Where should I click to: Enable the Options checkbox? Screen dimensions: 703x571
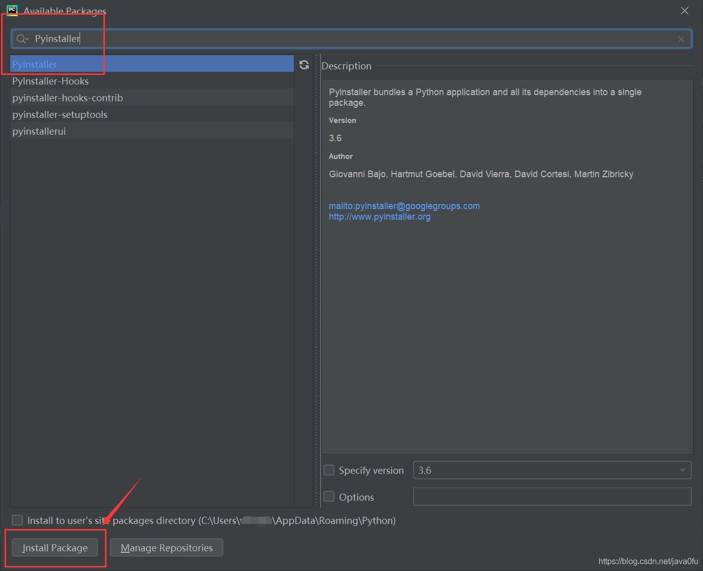pos(329,497)
